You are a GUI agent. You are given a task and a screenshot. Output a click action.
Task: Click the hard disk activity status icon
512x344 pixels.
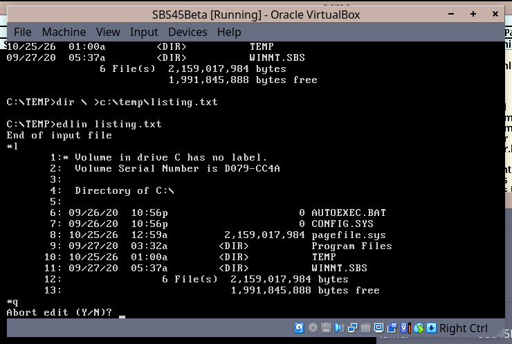[300, 327]
